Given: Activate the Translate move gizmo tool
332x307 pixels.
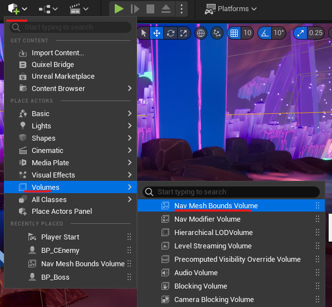Looking at the screenshot, I should [157, 33].
